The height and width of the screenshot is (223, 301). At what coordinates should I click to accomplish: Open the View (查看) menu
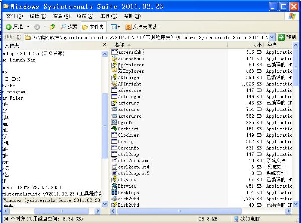click(x=61, y=16)
